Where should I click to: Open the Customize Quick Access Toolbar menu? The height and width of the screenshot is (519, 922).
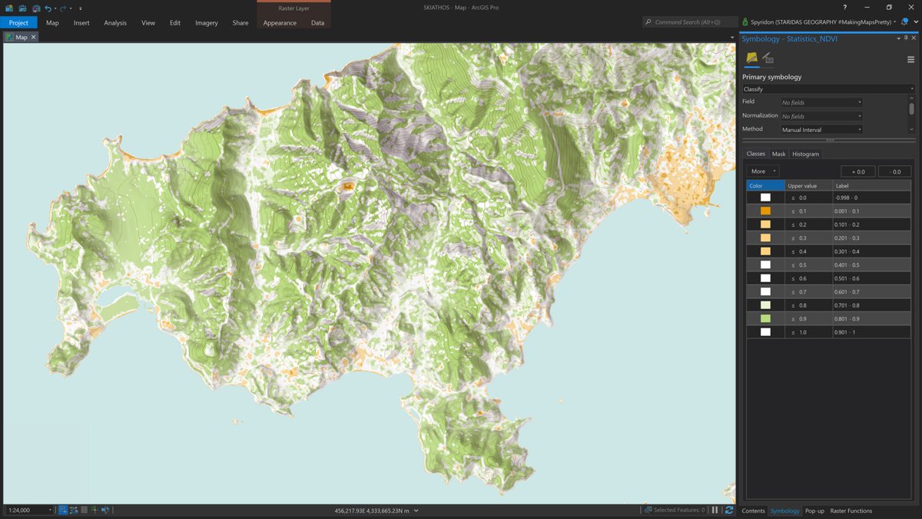[x=80, y=8]
